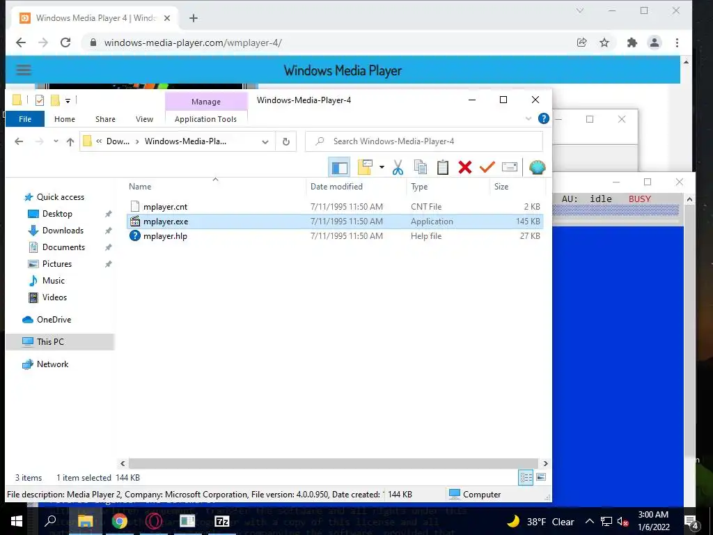Switch to the View ribbon tab
The width and height of the screenshot is (713, 535).
(144, 119)
